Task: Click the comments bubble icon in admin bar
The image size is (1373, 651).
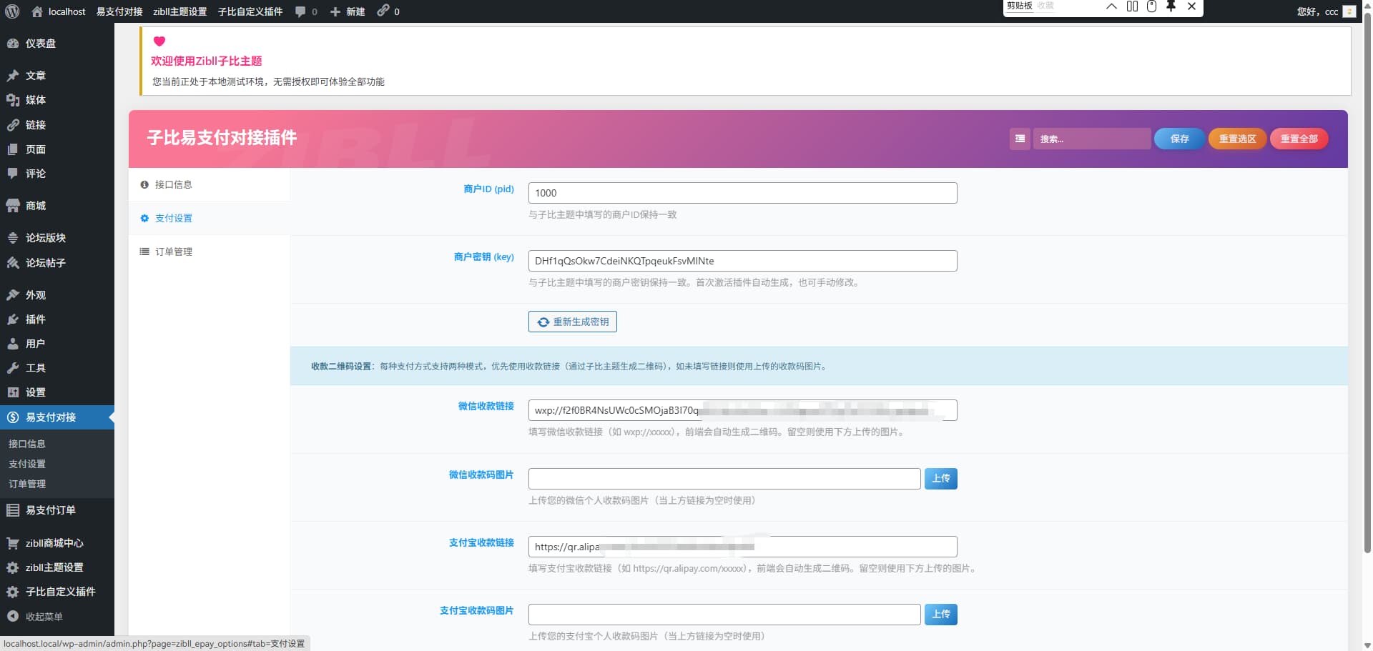Action: 300,11
